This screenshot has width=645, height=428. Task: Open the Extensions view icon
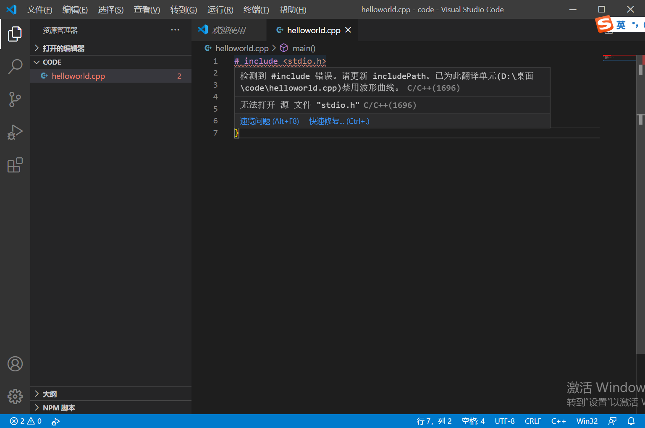(15, 165)
